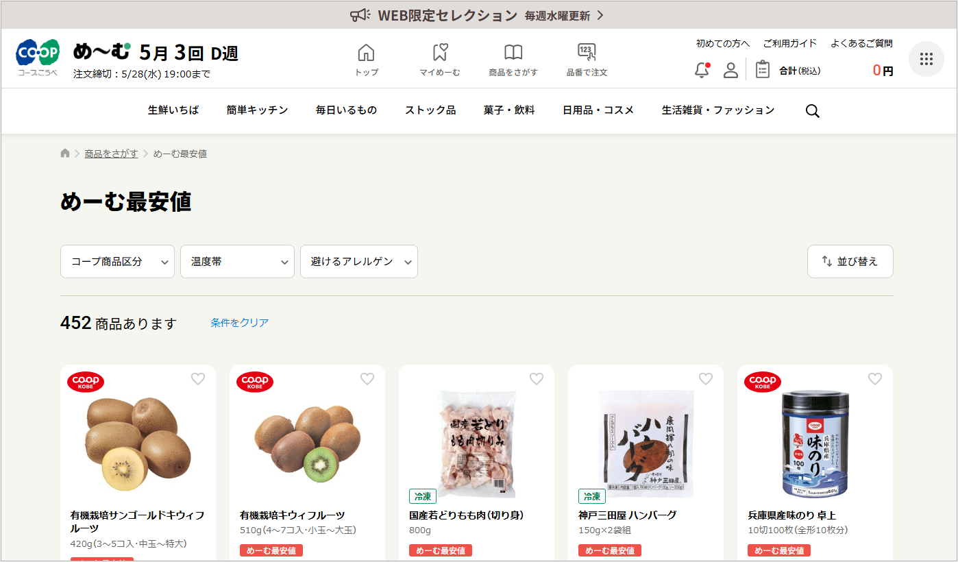The height and width of the screenshot is (562, 958).
Task: Favorite 有機栽培キウィフルーツ with heart
Action: (x=367, y=379)
